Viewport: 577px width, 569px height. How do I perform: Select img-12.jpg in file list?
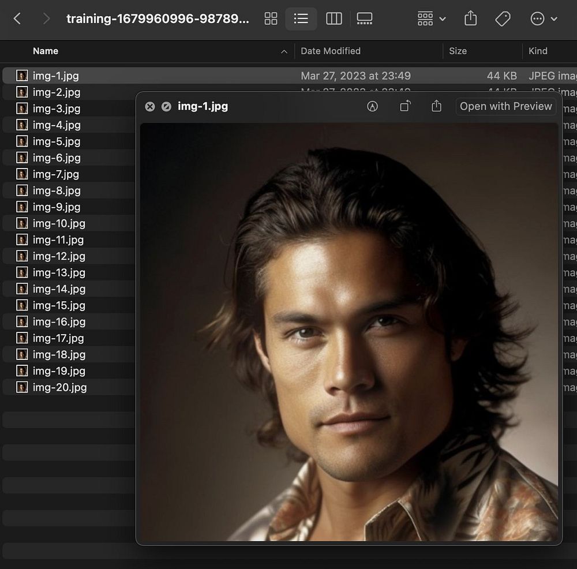point(59,256)
